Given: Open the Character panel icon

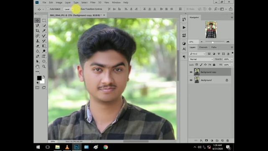Looking at the screenshot, I should [184, 49].
